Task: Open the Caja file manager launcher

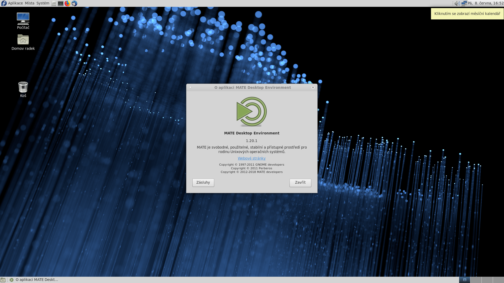Action: (54, 3)
